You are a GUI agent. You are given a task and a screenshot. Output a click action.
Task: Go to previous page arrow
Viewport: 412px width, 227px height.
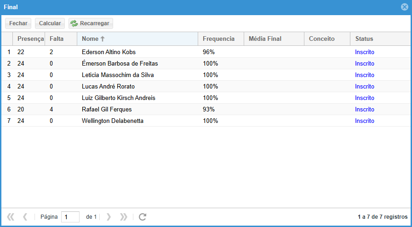[25, 217]
